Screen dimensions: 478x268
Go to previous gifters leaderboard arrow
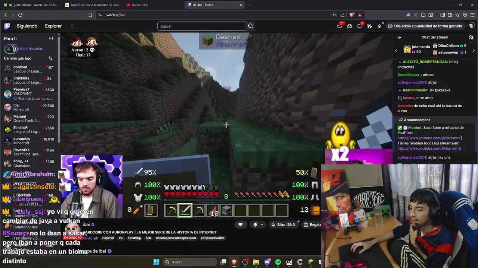396,51
